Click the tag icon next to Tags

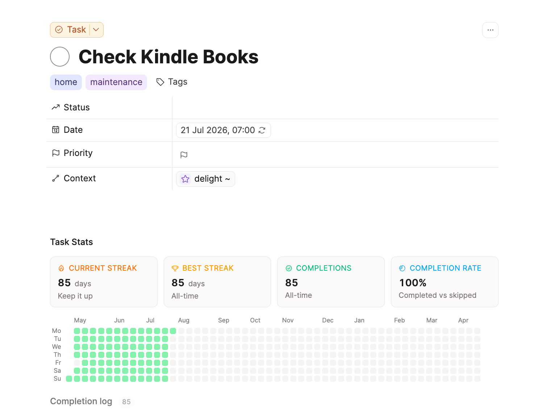click(160, 82)
